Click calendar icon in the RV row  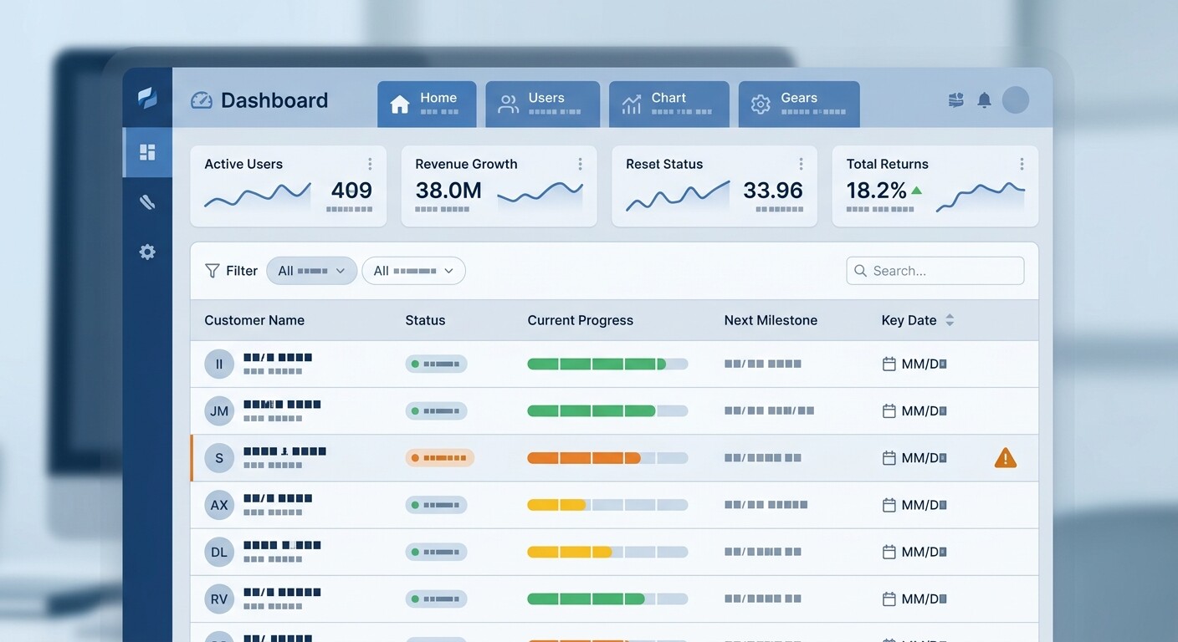(x=889, y=599)
